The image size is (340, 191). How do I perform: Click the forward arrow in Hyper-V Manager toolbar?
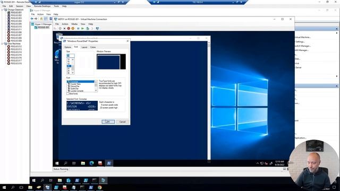[36, 19]
